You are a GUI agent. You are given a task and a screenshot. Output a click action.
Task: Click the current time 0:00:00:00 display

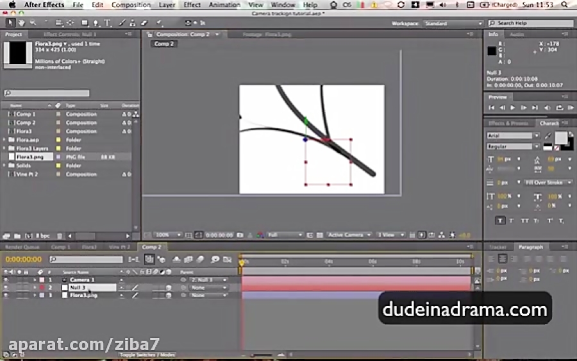(x=24, y=260)
